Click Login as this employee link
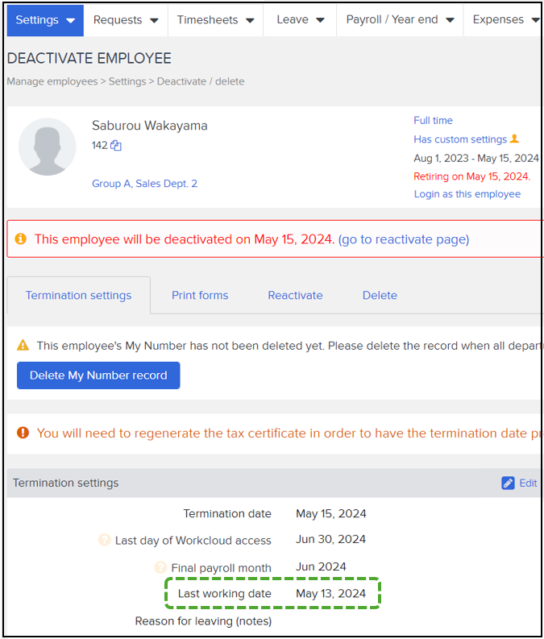Image resolution: width=544 pixels, height=639 pixels. click(x=467, y=194)
